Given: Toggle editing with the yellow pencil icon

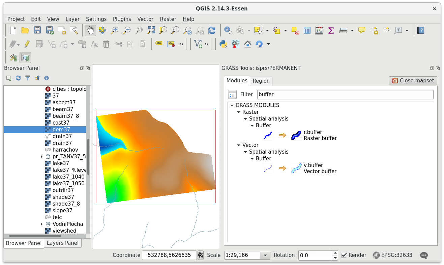Looking at the screenshot, I should click(x=27, y=44).
